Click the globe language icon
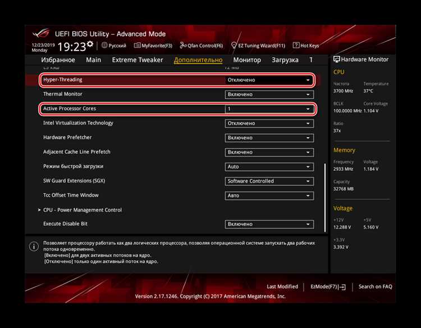 click(104, 45)
